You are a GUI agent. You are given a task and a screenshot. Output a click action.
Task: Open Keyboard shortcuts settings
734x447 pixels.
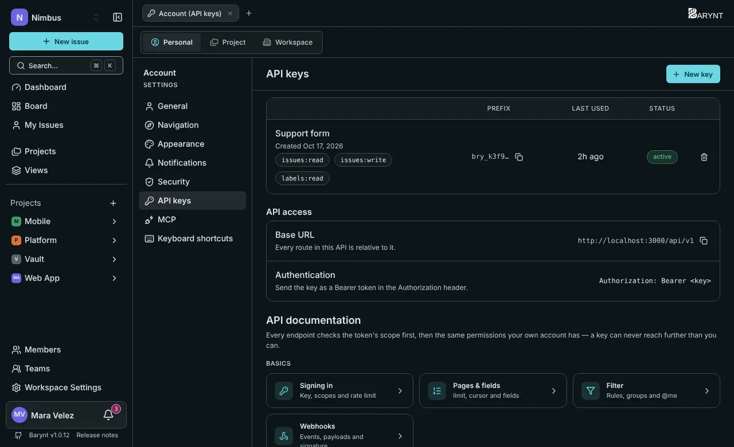(x=192, y=238)
